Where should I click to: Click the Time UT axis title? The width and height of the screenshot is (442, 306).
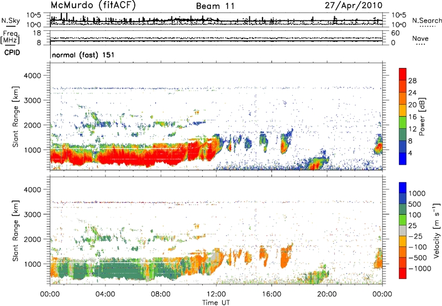216,302
